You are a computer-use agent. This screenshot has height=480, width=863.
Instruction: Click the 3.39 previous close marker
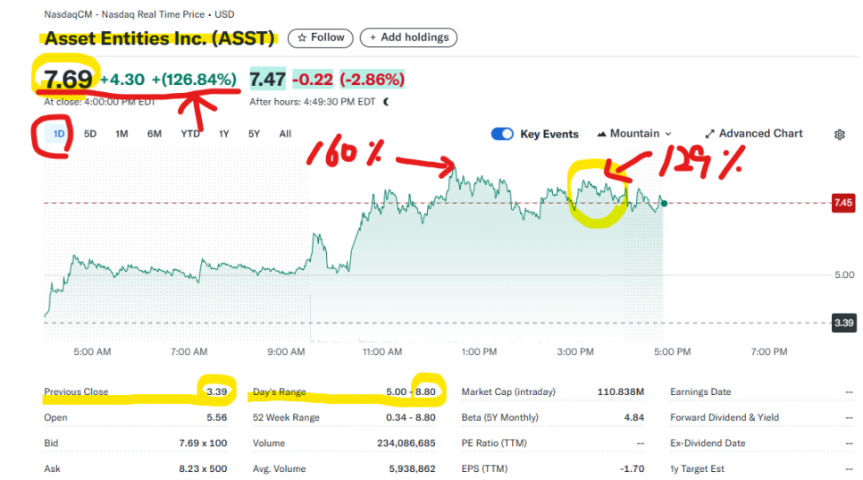click(843, 323)
